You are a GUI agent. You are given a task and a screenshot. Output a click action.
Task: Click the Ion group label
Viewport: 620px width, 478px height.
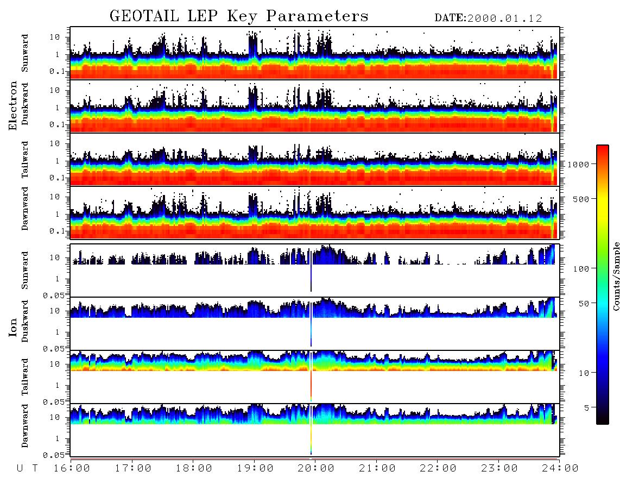13,327
